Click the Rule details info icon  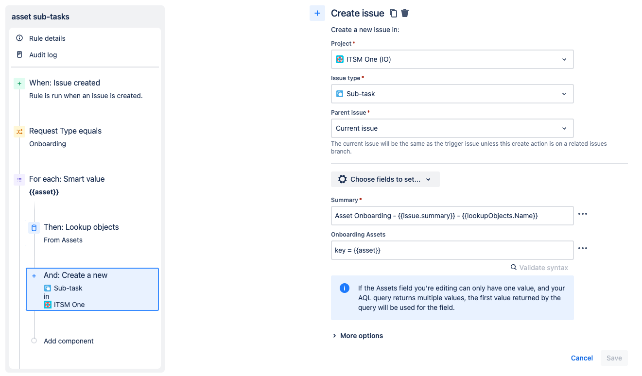pyautogui.click(x=19, y=38)
